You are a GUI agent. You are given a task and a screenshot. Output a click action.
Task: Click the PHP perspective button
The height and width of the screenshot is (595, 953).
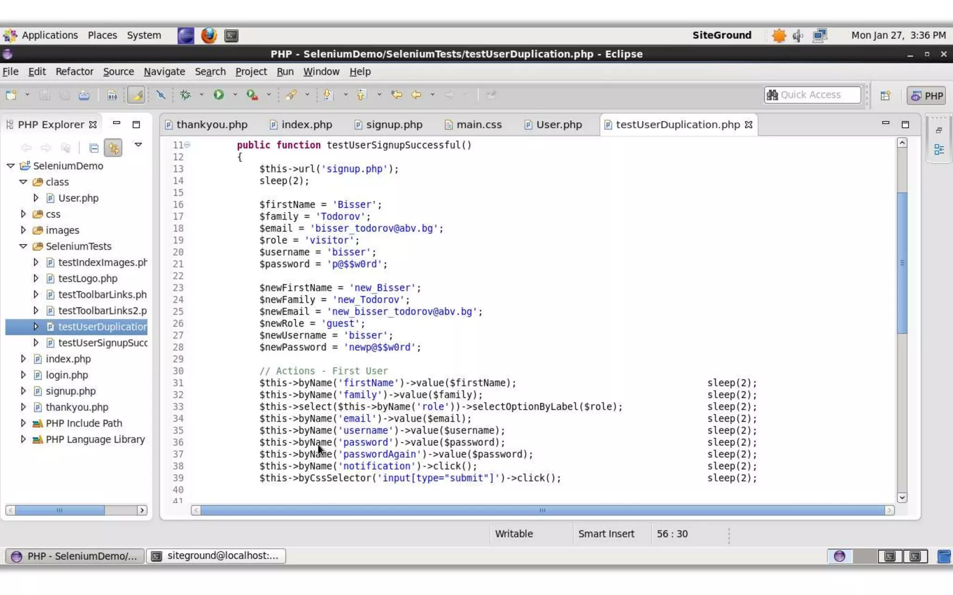click(x=927, y=96)
